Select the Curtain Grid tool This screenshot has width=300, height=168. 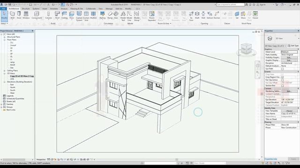[x=86, y=16]
